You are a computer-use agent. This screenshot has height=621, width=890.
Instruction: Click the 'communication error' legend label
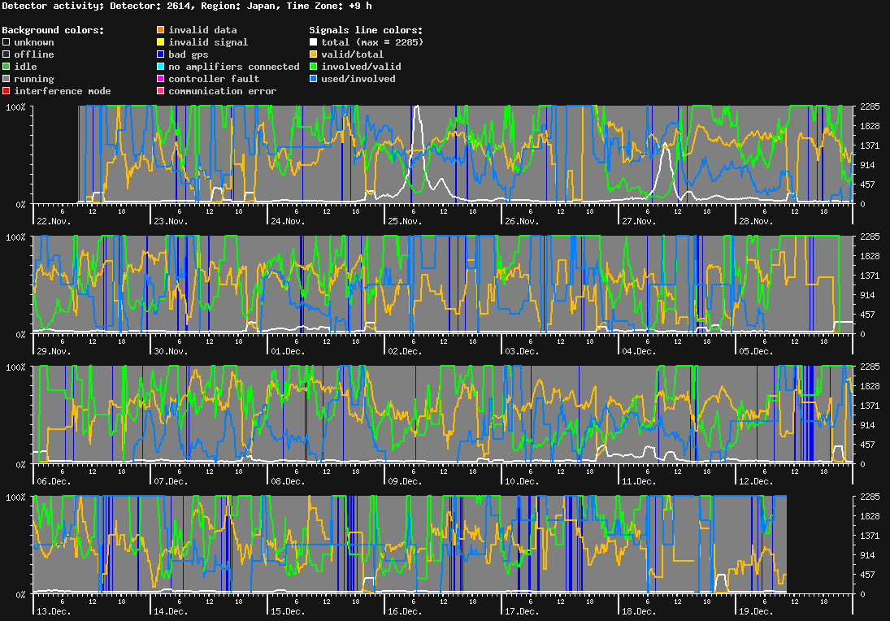click(x=223, y=91)
